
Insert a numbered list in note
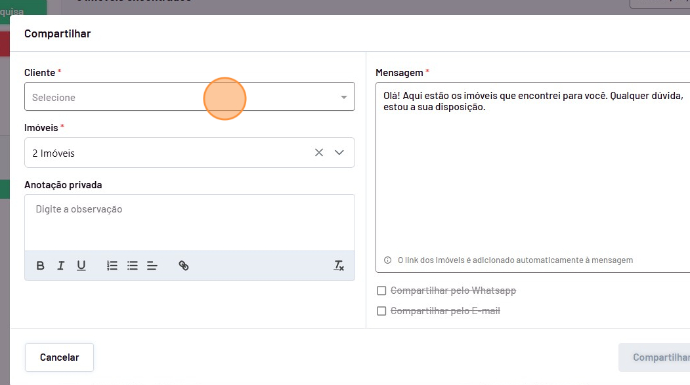coord(112,266)
